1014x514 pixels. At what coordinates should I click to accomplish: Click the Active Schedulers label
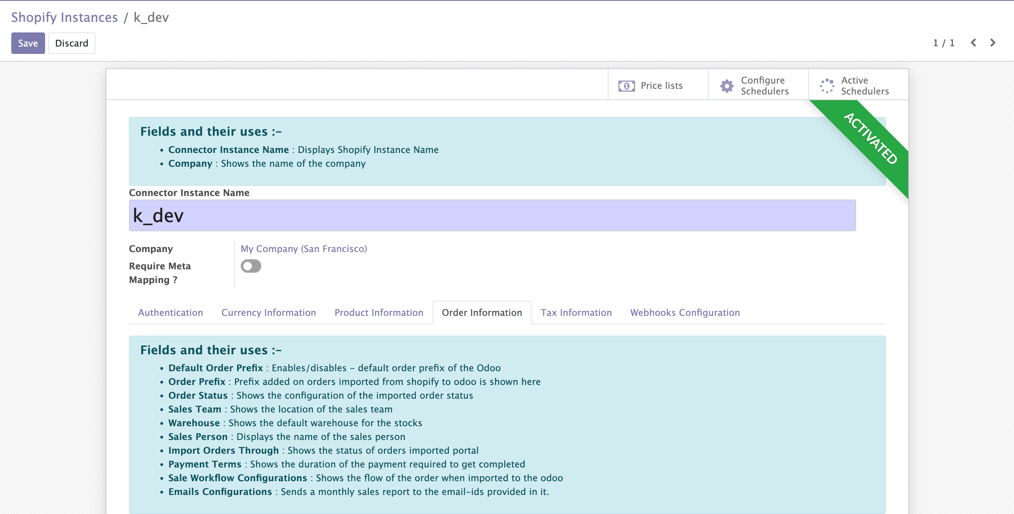[864, 86]
